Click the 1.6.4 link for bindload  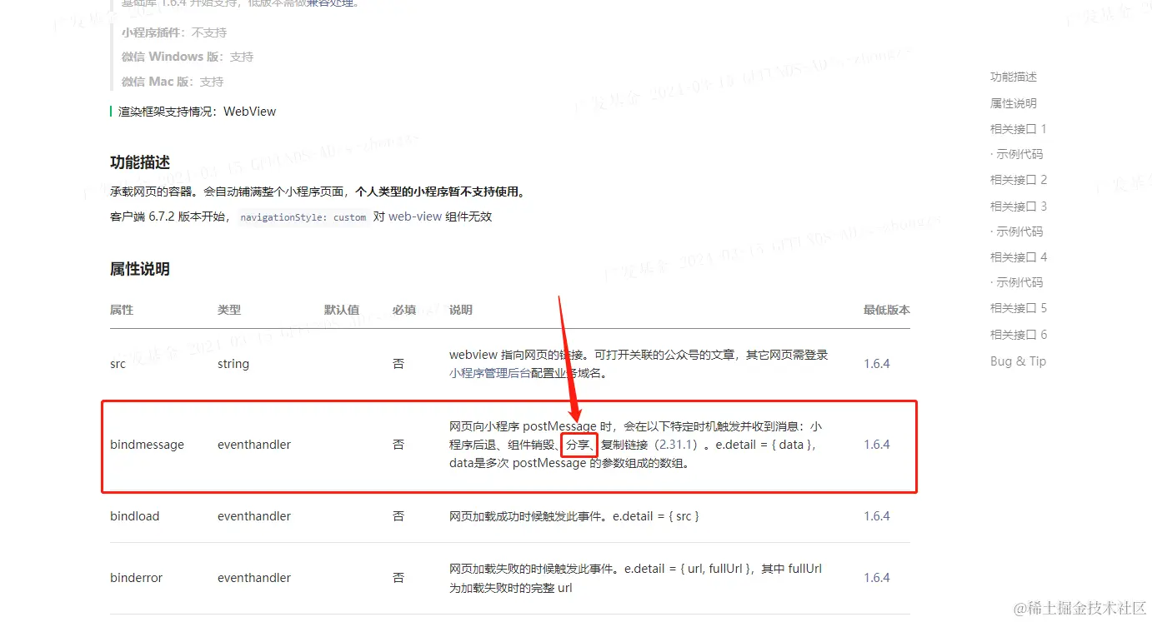pyautogui.click(x=876, y=516)
